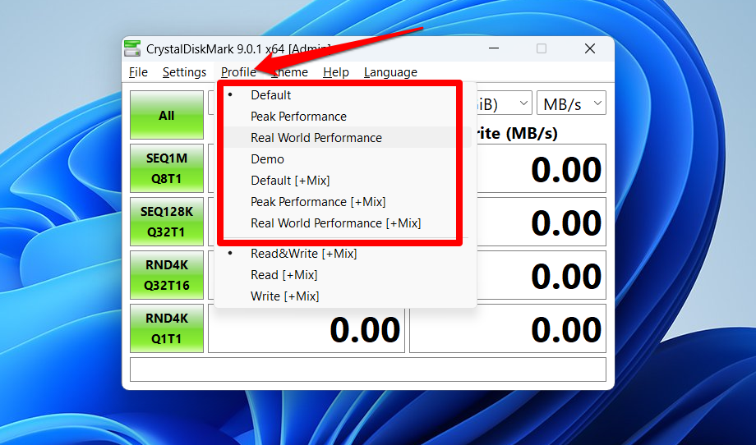Viewport: 756px width, 445px height.
Task: Start the SEQ1M Q8T1 test
Action: coord(166,168)
